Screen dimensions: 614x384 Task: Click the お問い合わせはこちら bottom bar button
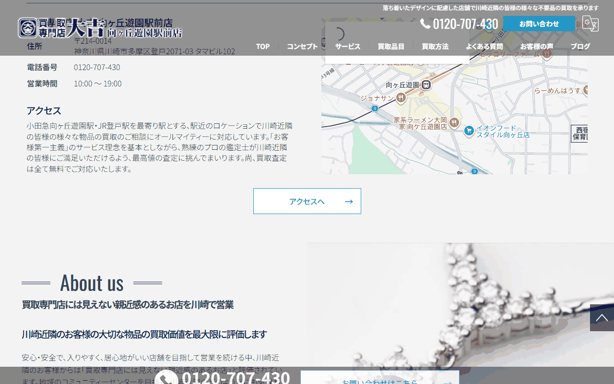pyautogui.click(x=380, y=377)
